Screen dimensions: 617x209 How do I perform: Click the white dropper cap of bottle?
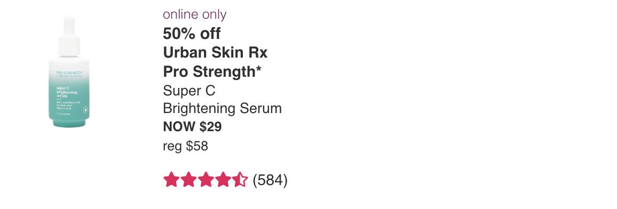(69, 36)
